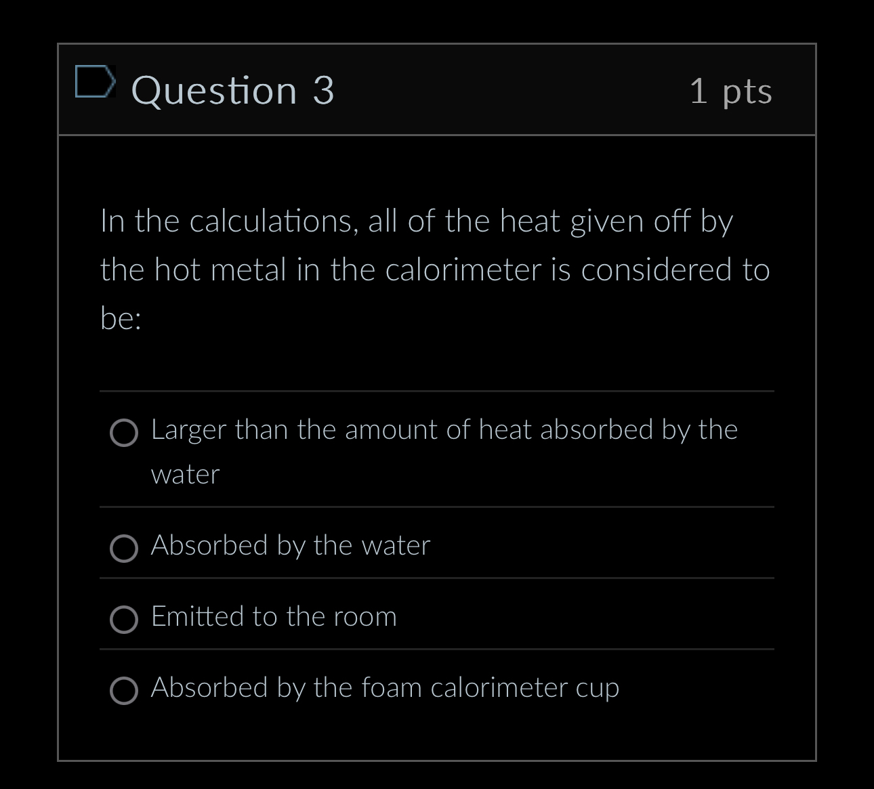Image resolution: width=874 pixels, height=789 pixels.
Task: Click the 'Absorbed by the foam calorimeter cup' label
Action: [x=385, y=687]
